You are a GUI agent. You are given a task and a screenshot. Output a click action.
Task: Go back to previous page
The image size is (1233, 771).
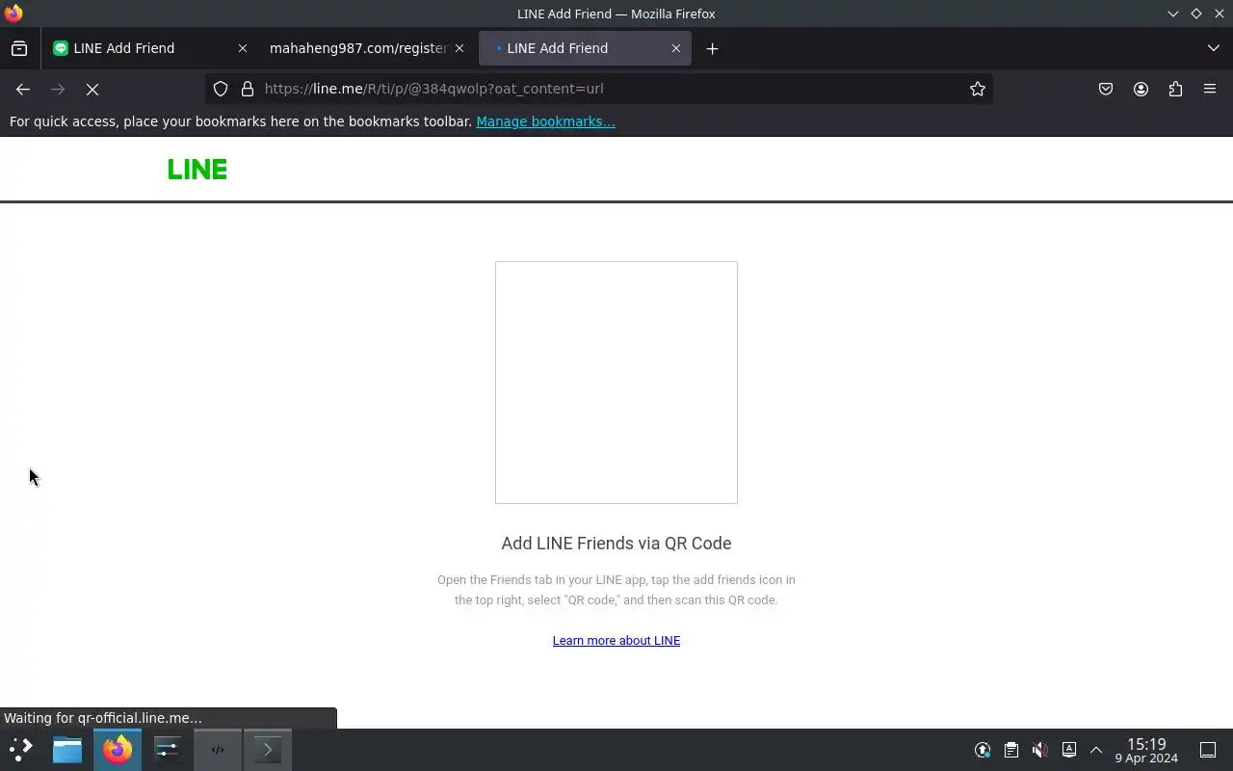coord(23,89)
